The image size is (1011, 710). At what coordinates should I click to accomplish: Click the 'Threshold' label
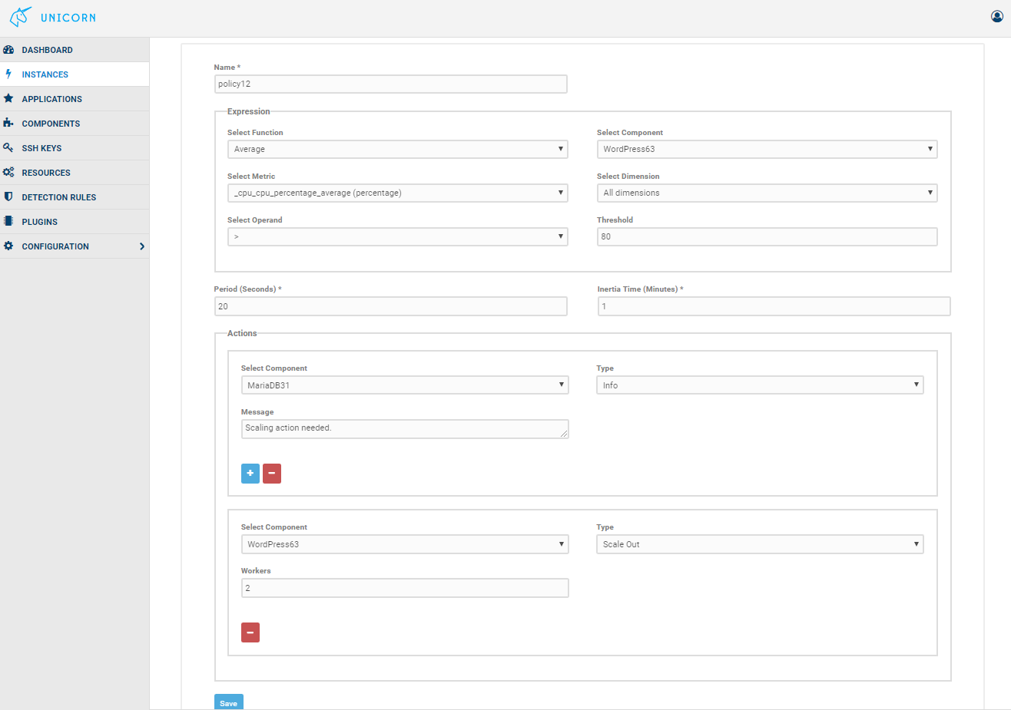pos(615,220)
